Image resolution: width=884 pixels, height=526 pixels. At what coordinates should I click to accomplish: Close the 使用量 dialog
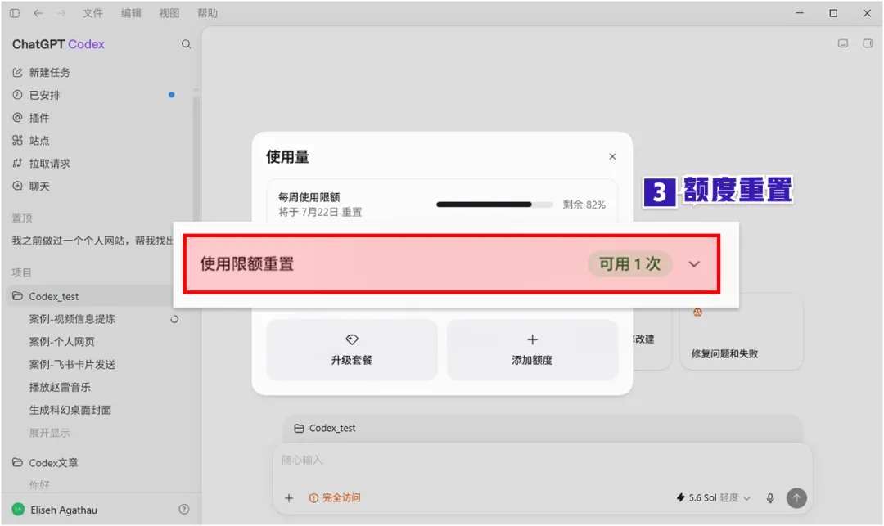click(x=612, y=156)
